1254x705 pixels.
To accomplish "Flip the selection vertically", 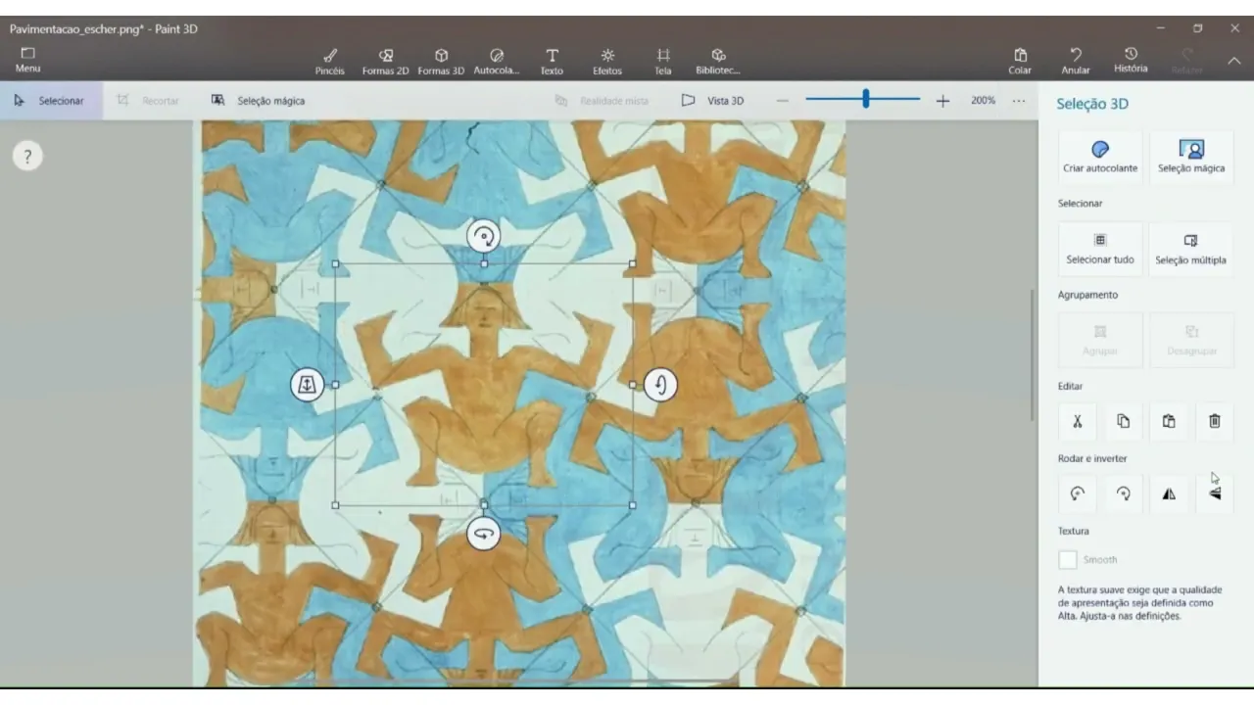I will click(x=1215, y=493).
